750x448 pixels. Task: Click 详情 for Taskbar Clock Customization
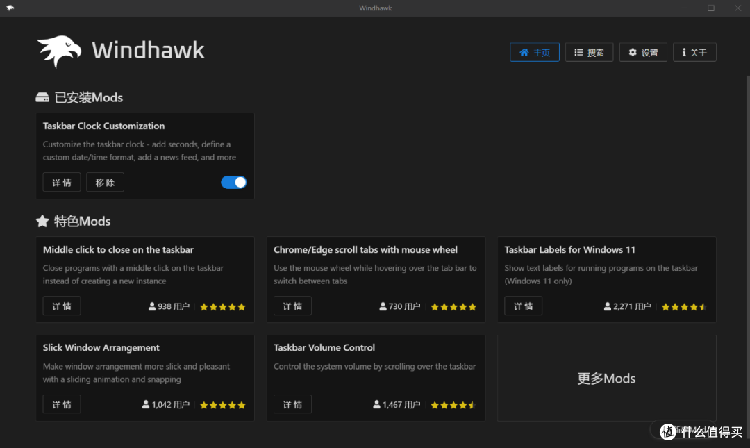point(61,181)
